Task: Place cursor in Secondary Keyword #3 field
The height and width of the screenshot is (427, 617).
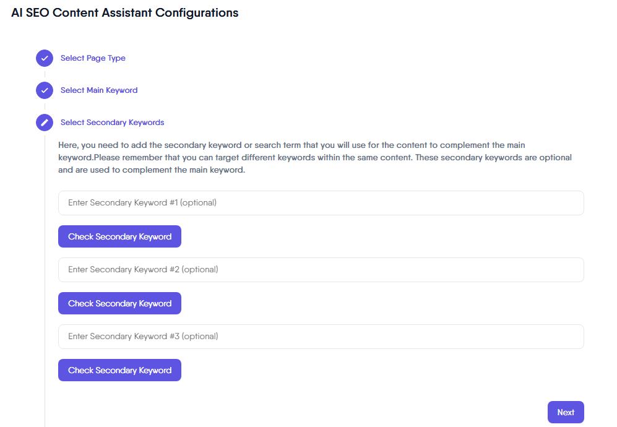Action: coord(321,337)
